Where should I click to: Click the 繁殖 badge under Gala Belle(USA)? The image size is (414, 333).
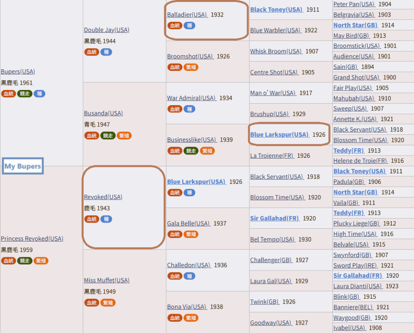tap(191, 234)
